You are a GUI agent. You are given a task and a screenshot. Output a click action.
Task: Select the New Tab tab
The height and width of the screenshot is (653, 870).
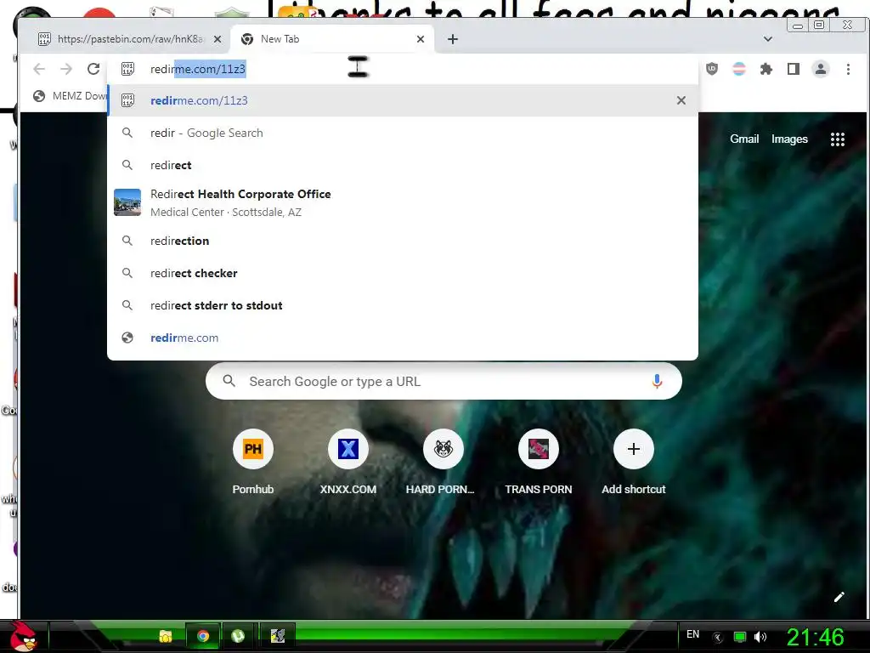tap(332, 39)
